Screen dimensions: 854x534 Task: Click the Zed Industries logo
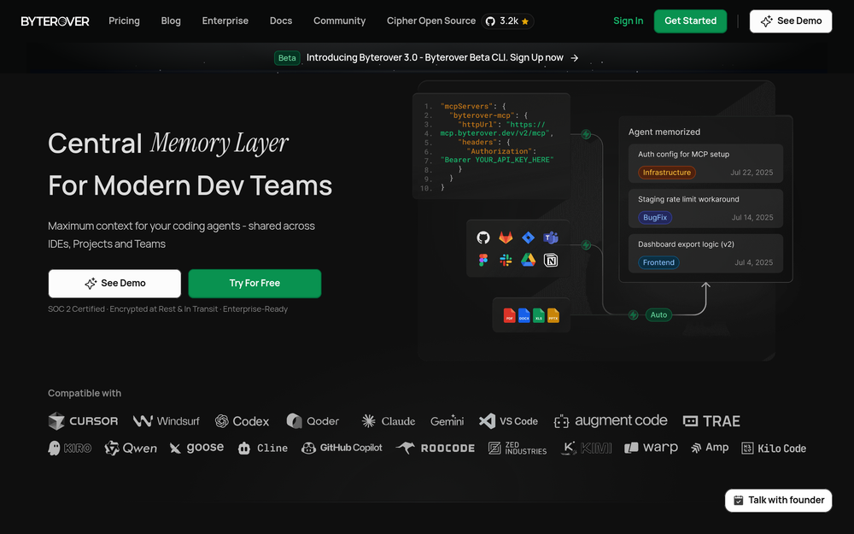point(518,449)
